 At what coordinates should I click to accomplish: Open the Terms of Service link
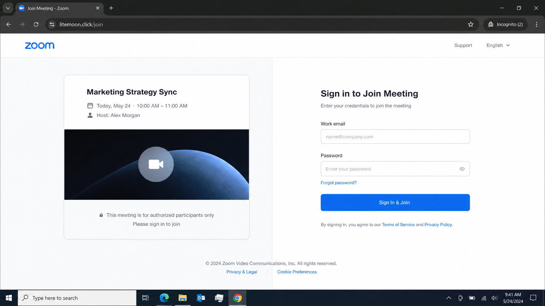point(398,225)
